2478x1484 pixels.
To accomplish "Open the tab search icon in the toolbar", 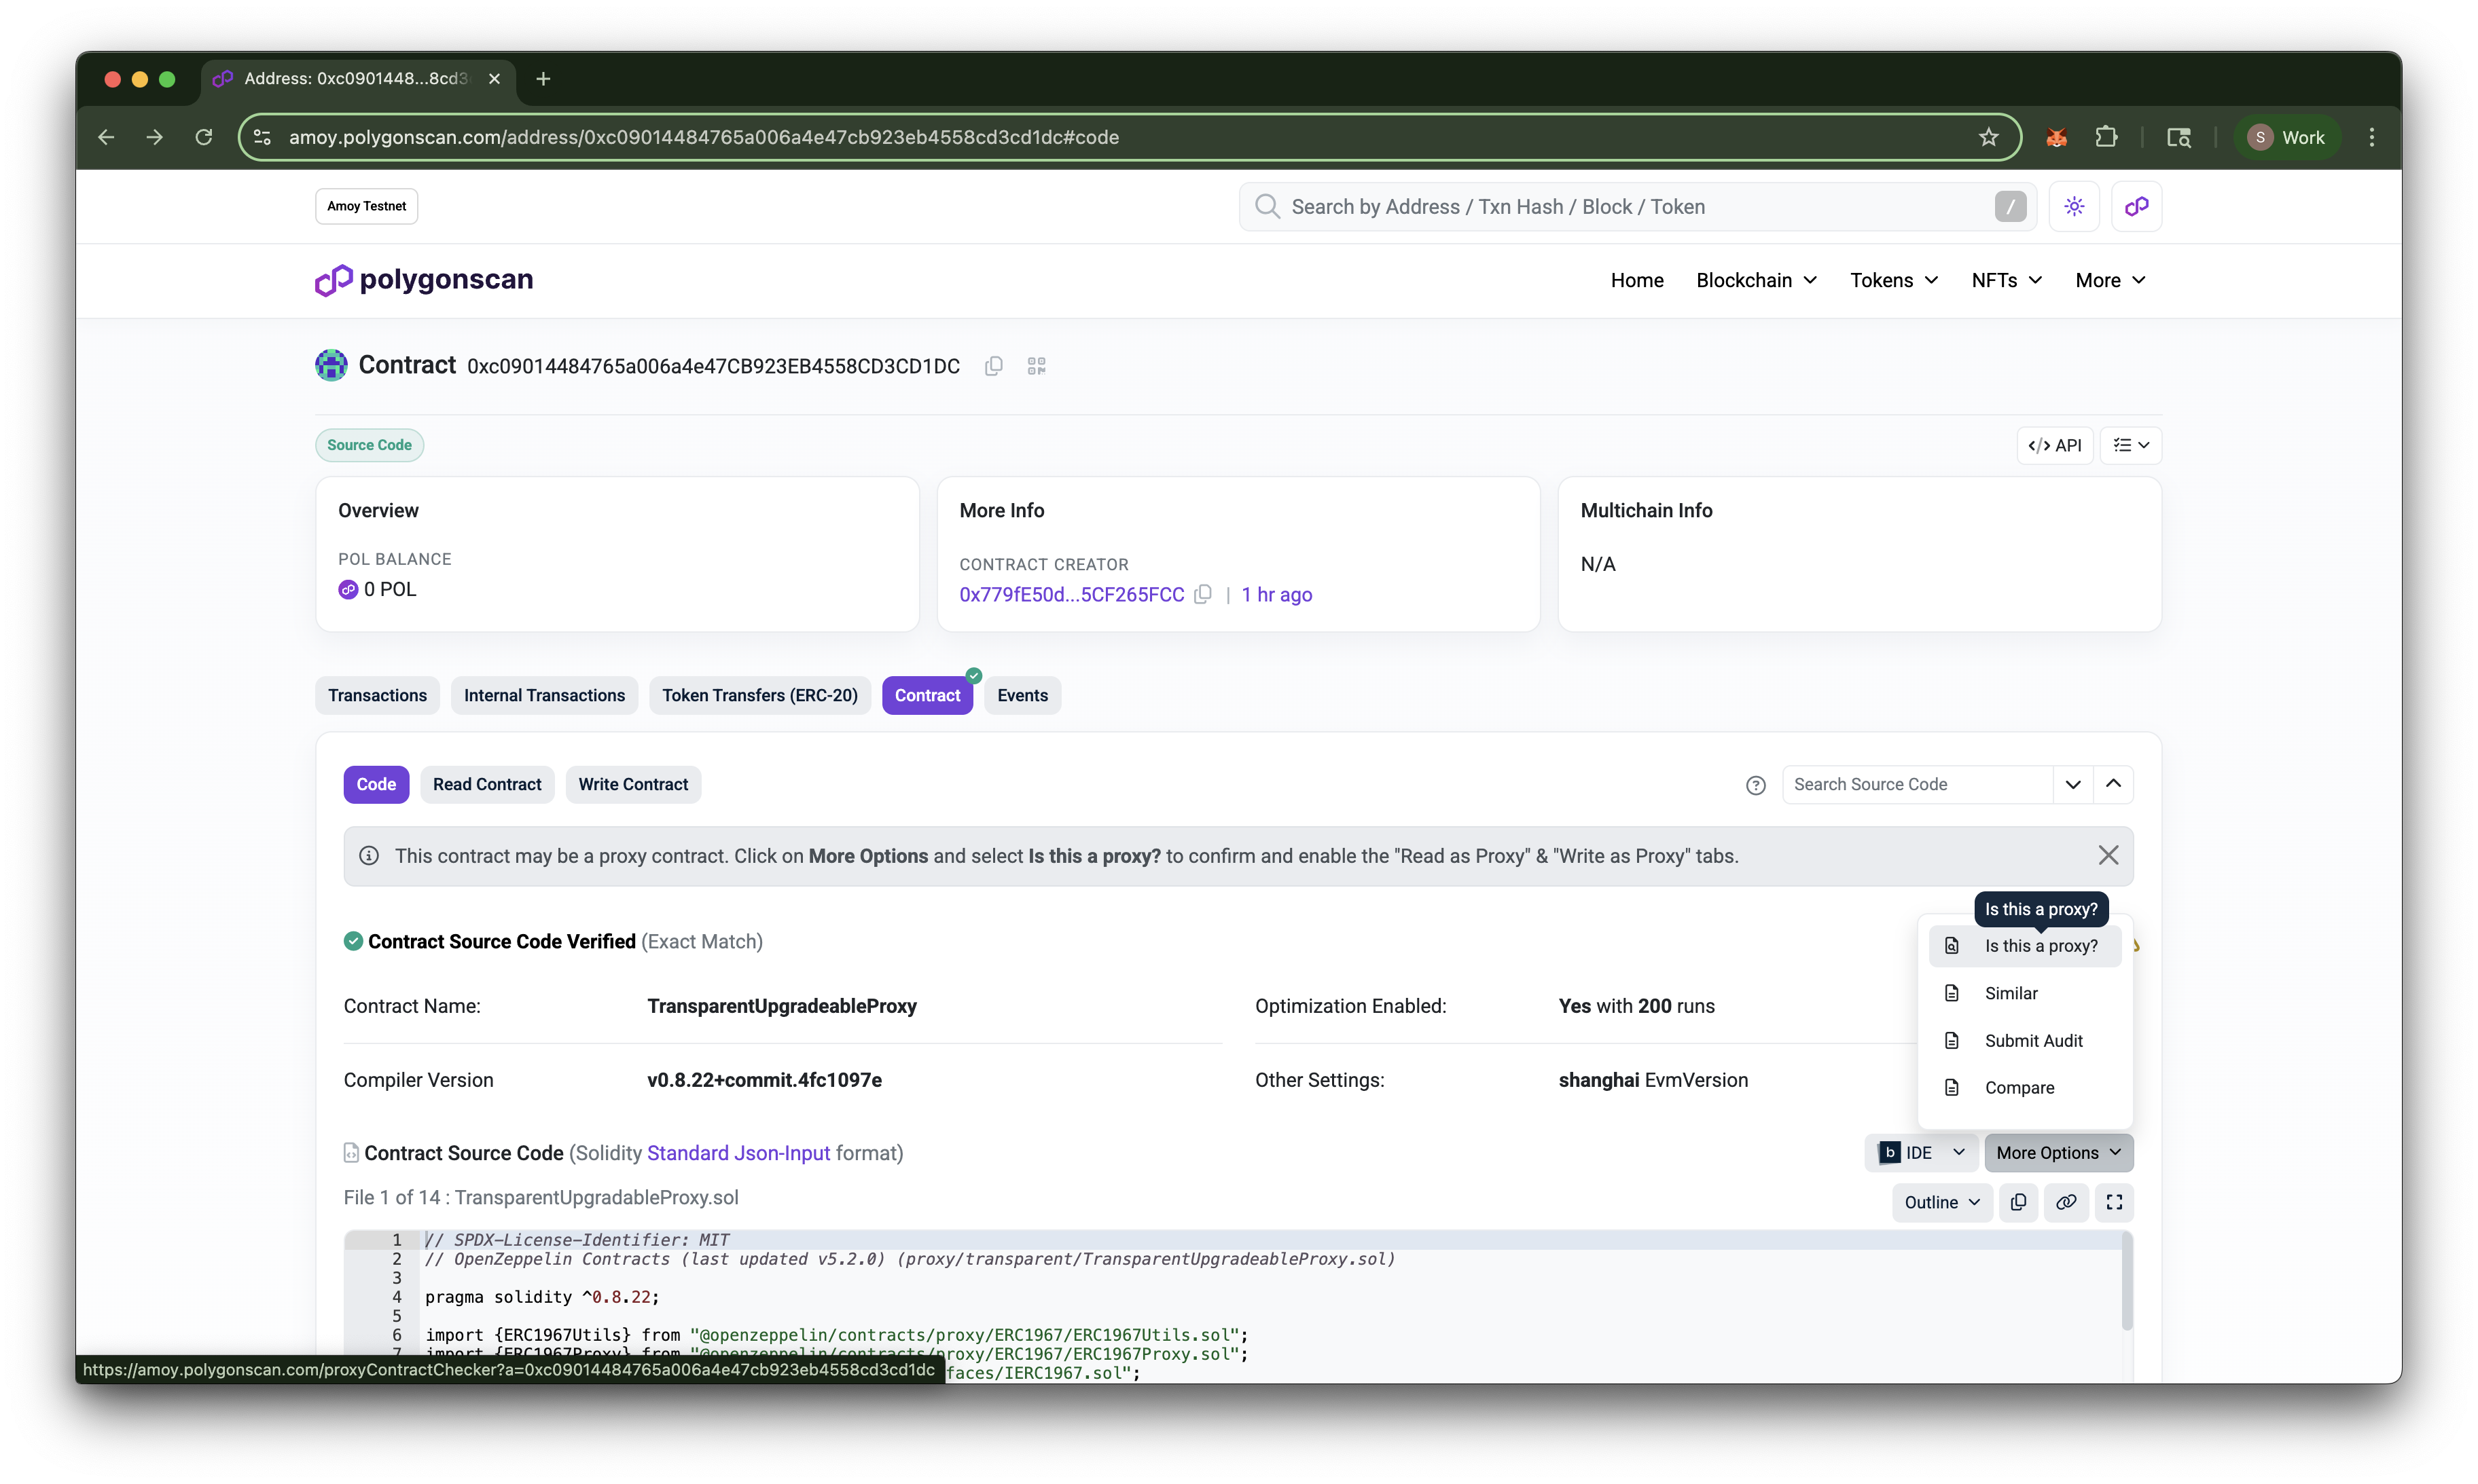I will [2179, 137].
